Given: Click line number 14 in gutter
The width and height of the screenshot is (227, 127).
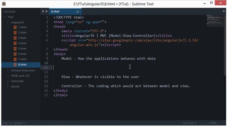Looking at the screenshot, I should [x=46, y=81].
